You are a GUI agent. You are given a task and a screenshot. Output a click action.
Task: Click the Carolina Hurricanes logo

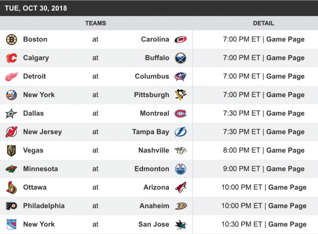[x=181, y=39]
